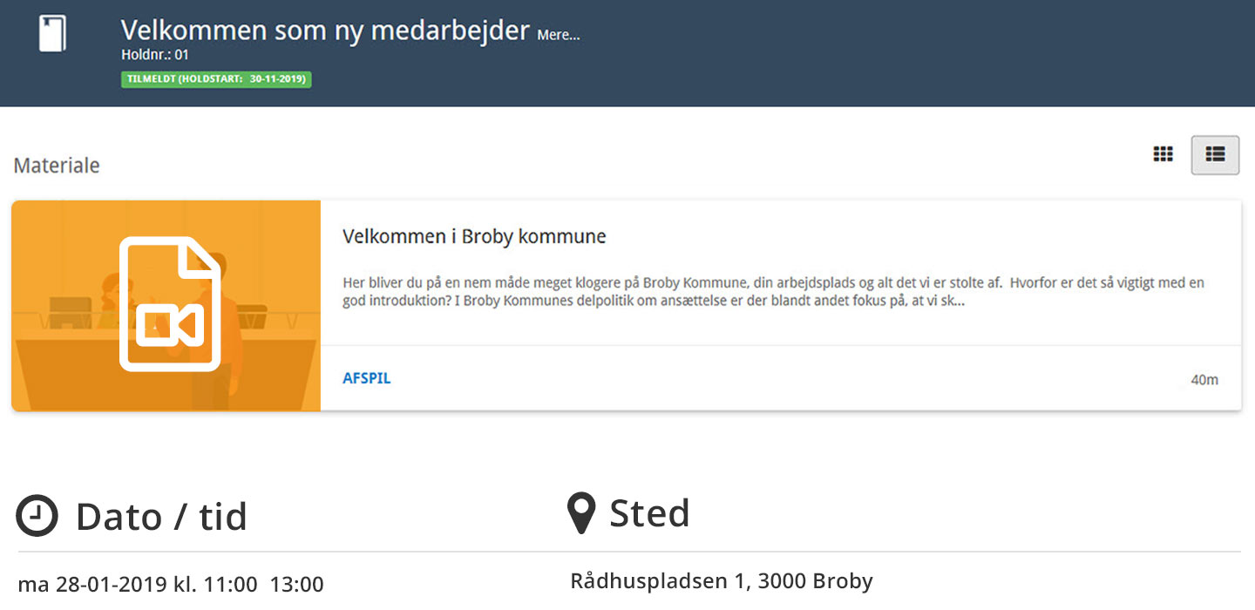
Task: Open the 'Mere...' link beside the title
Action: 559,35
